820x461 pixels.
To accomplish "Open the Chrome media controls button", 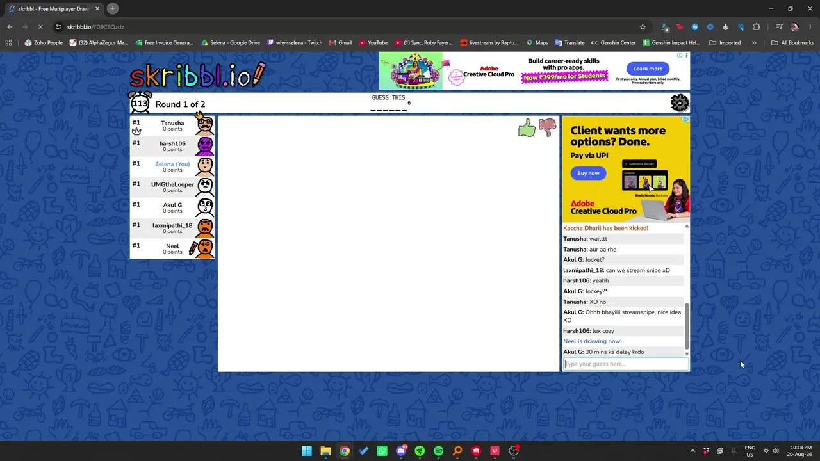I will click(x=779, y=27).
